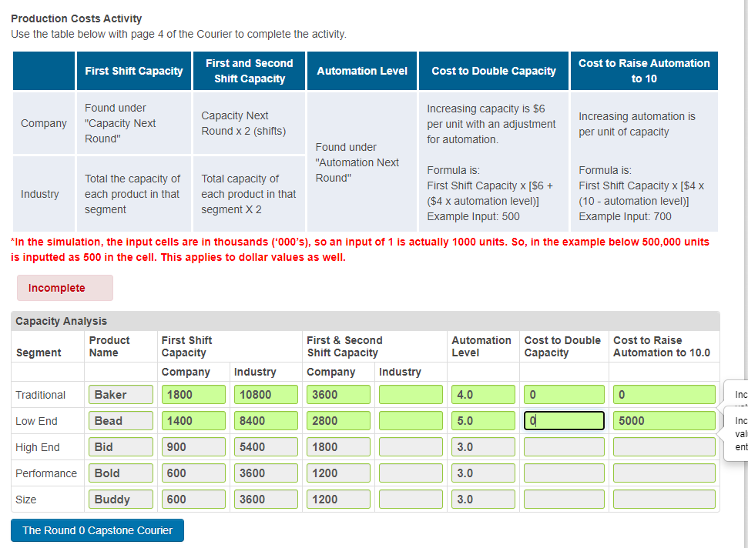The height and width of the screenshot is (548, 748).
Task: Open The Round 0 Capstone Courier
Action: 96,530
